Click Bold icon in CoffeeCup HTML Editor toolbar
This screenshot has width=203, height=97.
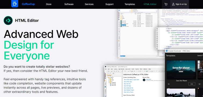[x=134, y=71]
